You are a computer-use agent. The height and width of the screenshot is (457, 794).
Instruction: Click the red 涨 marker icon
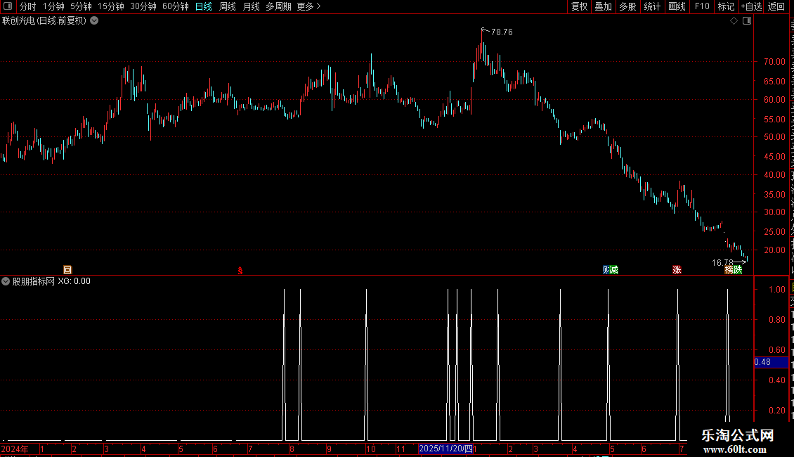(677, 269)
